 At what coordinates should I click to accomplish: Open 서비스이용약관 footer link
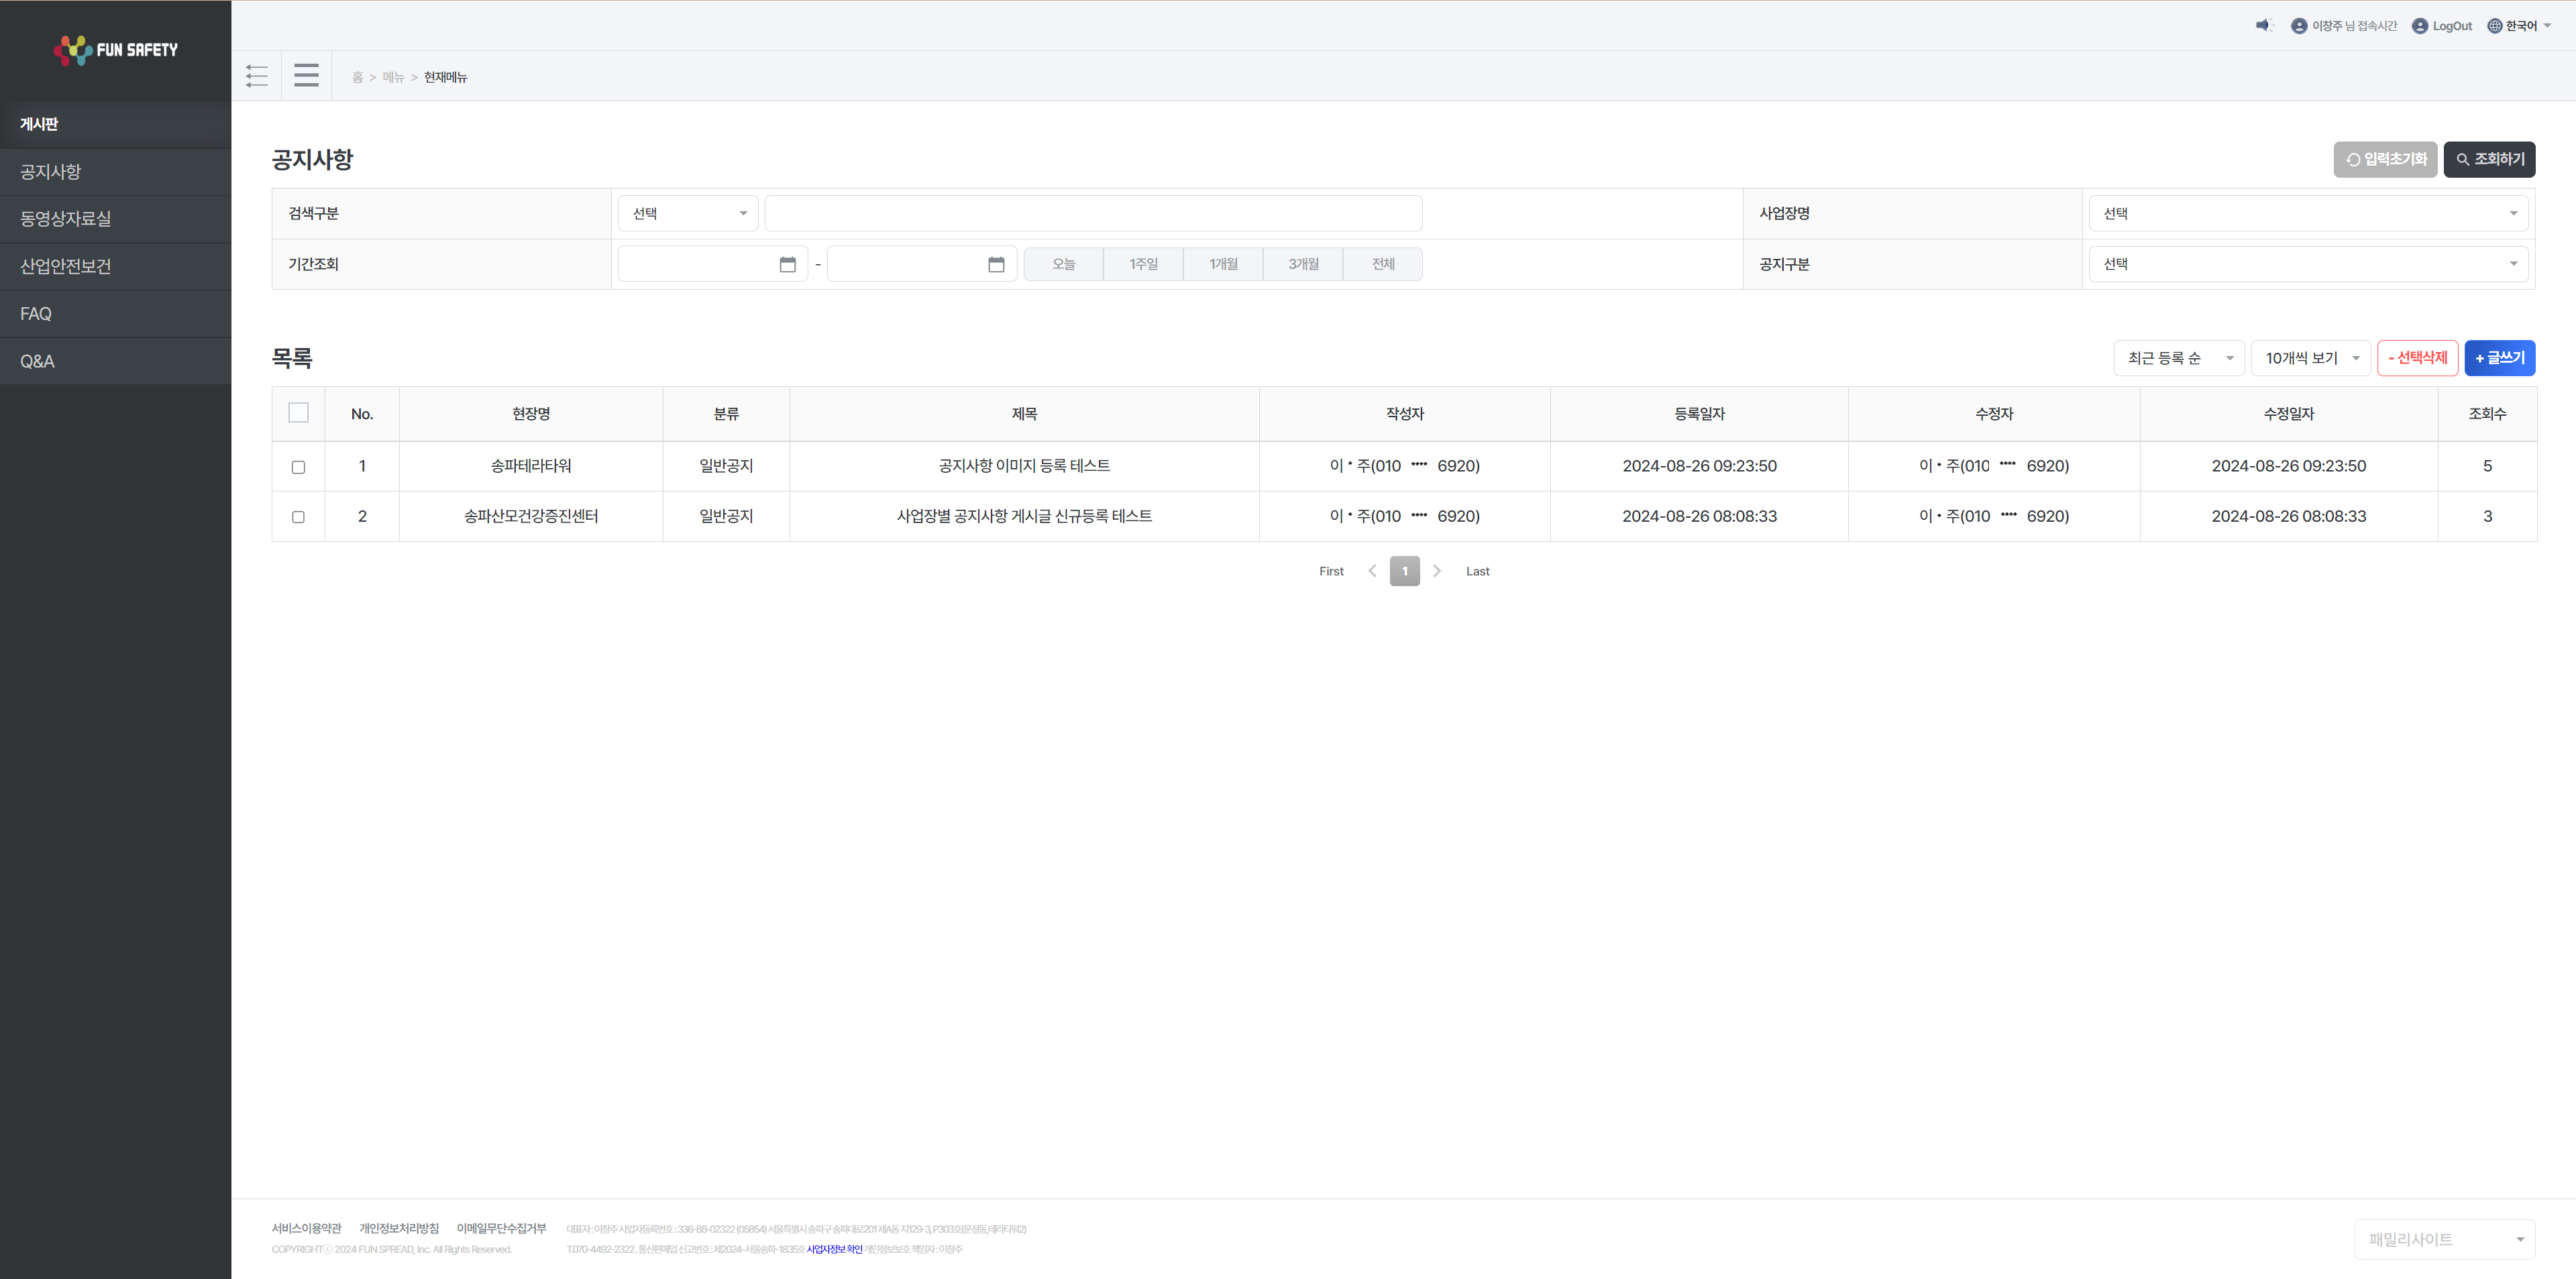pyautogui.click(x=306, y=1228)
